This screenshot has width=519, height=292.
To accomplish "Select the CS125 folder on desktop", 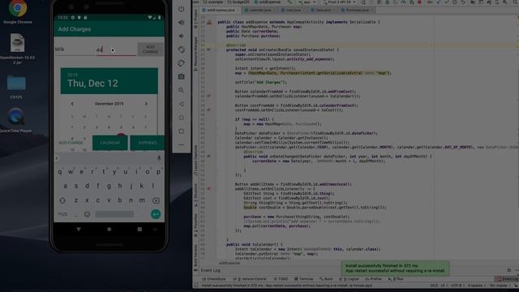I will [x=16, y=83].
